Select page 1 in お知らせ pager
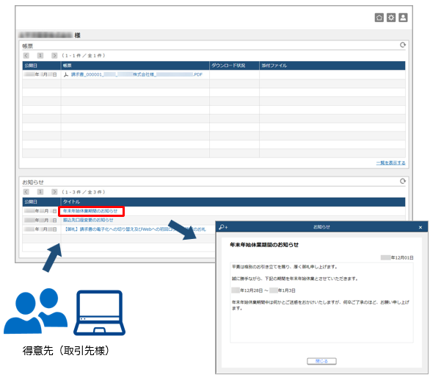 [40, 192]
